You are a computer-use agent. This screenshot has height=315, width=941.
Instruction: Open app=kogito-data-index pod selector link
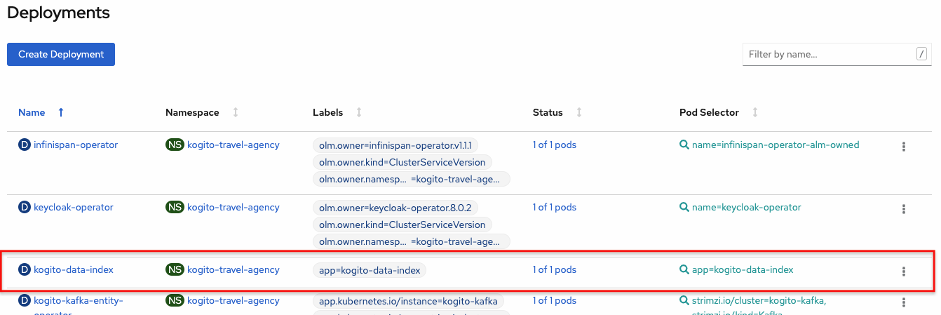743,270
